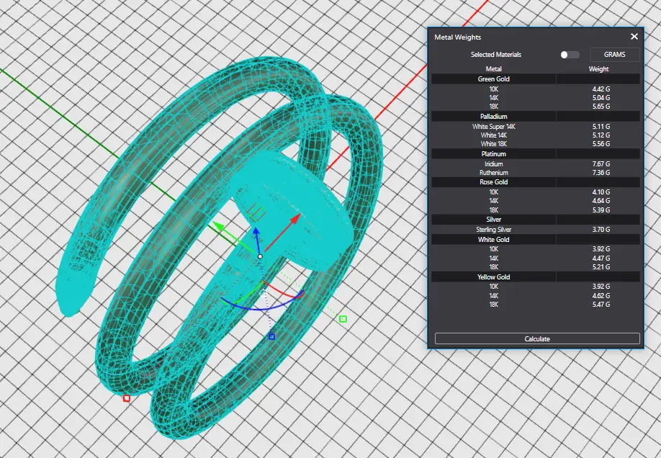Collapse the Green Gold category header

493,79
